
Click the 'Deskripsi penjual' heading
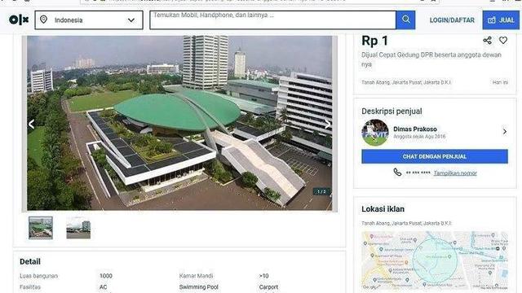[391, 112]
